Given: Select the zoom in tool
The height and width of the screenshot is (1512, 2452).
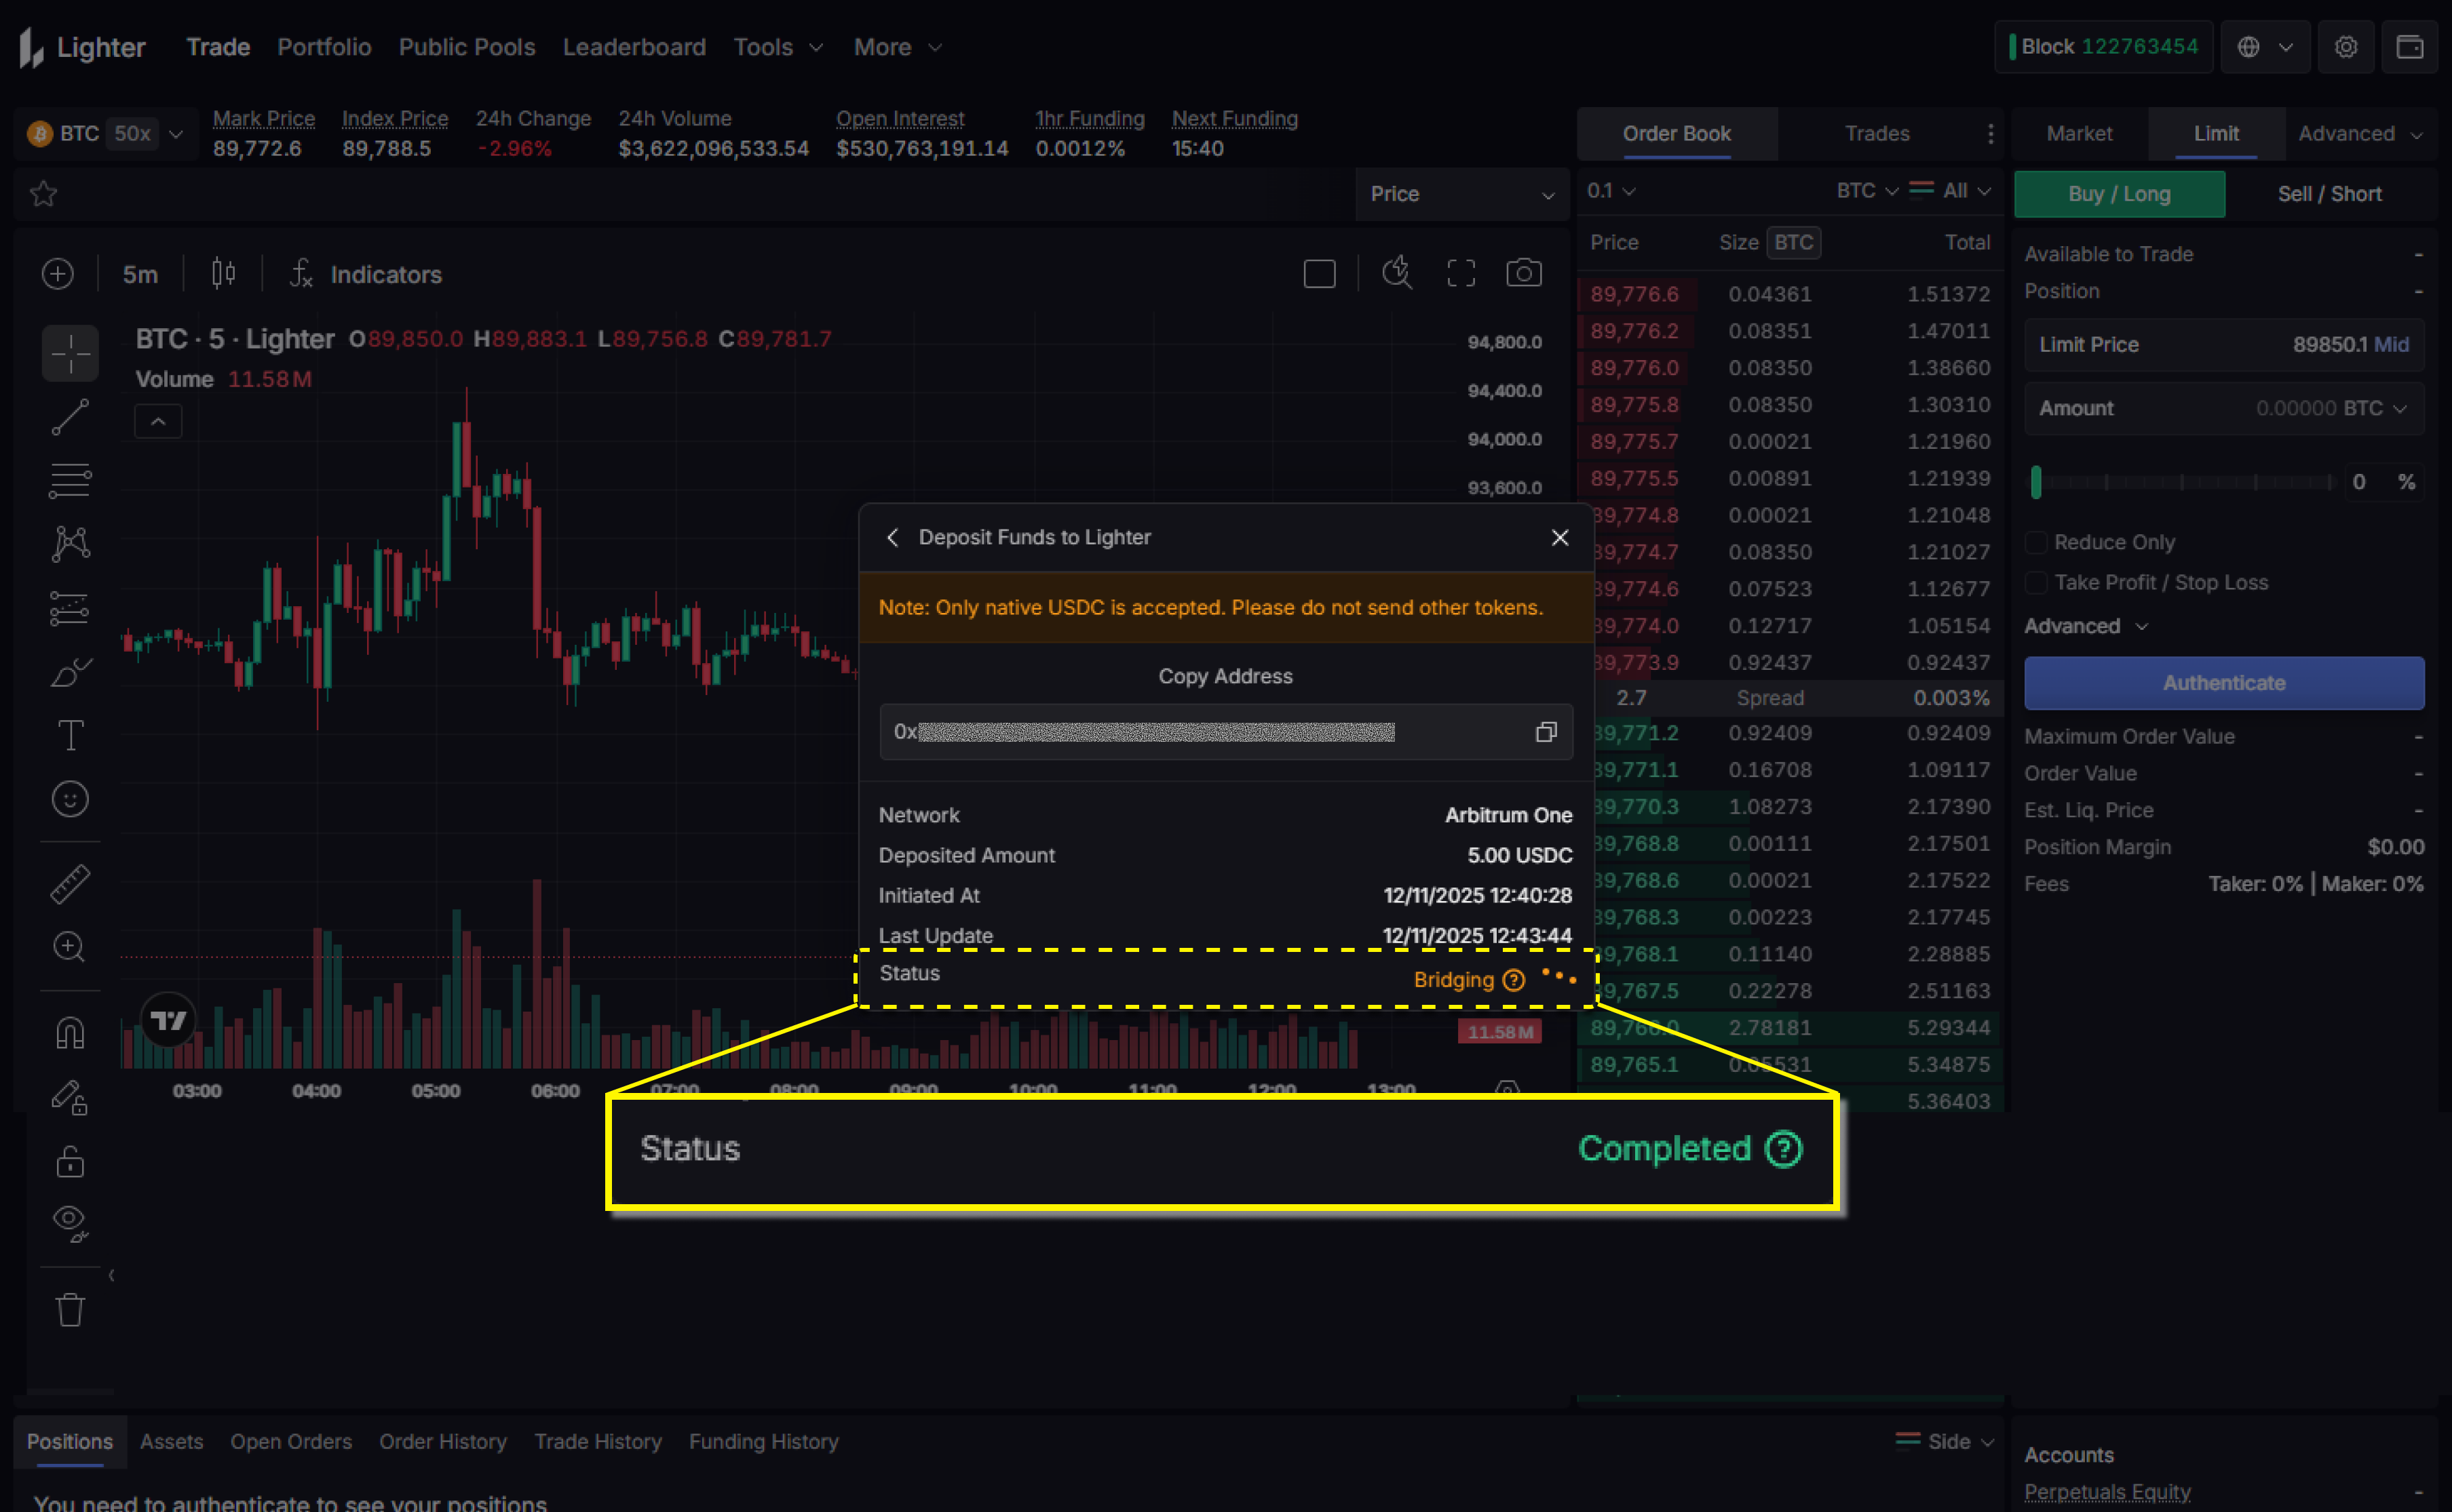Looking at the screenshot, I should [x=70, y=947].
